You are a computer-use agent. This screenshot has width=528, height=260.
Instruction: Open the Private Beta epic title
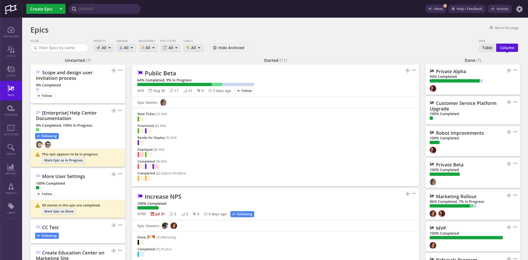click(450, 165)
